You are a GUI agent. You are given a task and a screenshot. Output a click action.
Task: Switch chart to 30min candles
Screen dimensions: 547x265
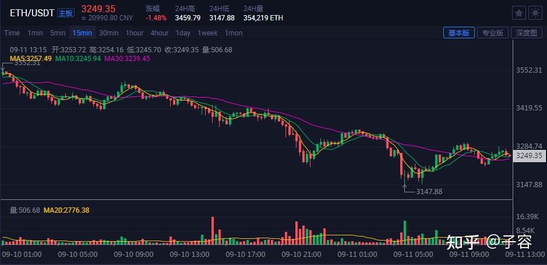(108, 33)
